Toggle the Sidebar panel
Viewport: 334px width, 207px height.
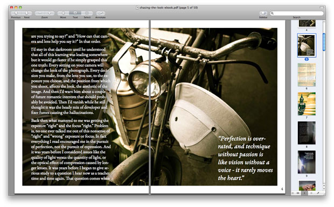(263, 13)
